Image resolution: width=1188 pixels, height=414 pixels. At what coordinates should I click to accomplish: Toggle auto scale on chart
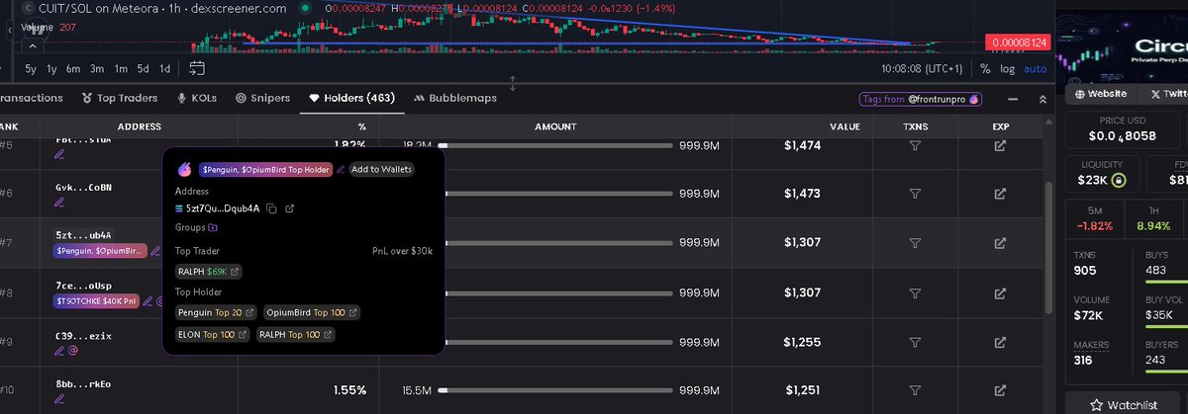(x=1036, y=69)
